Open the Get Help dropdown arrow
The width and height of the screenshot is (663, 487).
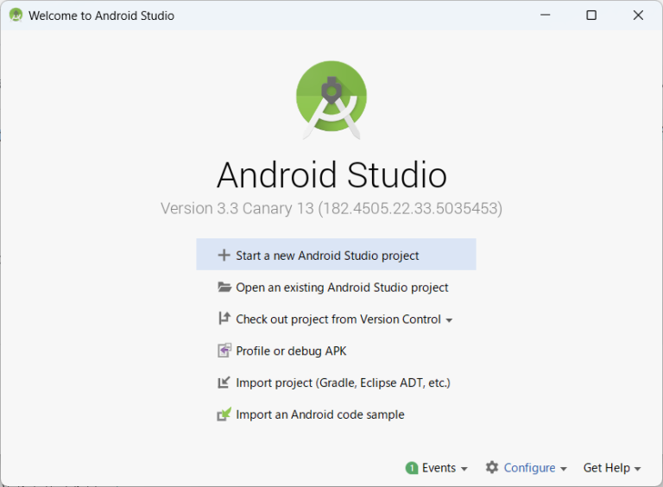(638, 469)
